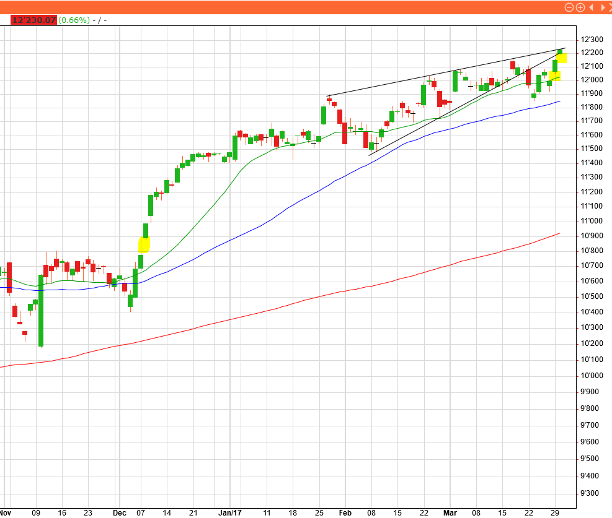Click the 9'900 price axis label
Viewport: 612px width, 518px height.
click(x=590, y=392)
